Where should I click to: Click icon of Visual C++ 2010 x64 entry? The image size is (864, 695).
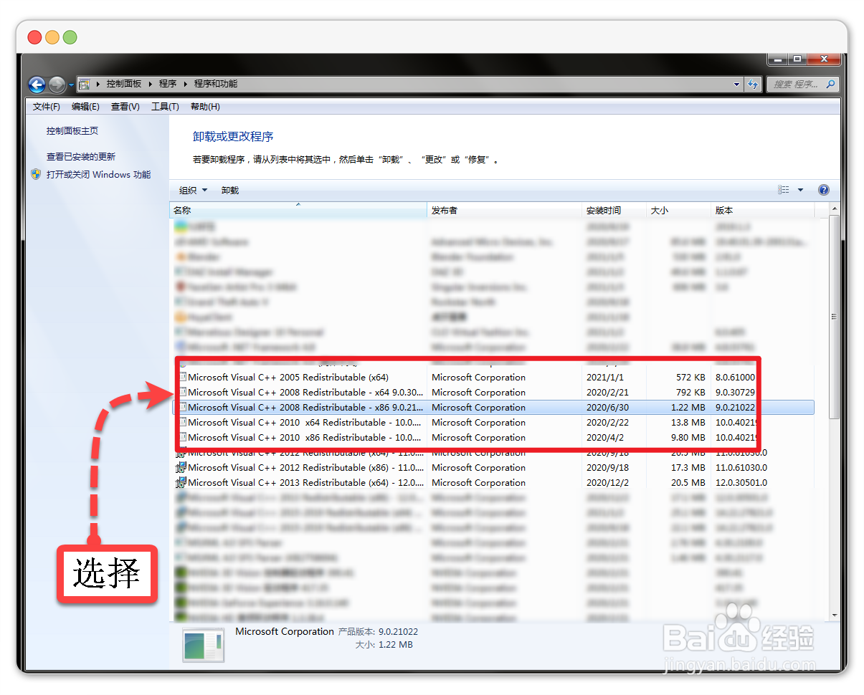coord(181,423)
